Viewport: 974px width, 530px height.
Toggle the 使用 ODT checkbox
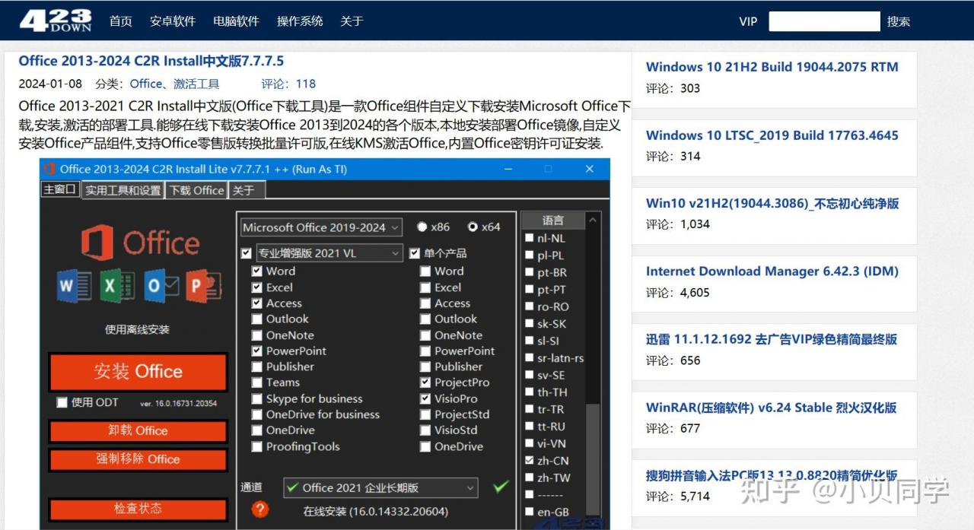pyautogui.click(x=62, y=402)
